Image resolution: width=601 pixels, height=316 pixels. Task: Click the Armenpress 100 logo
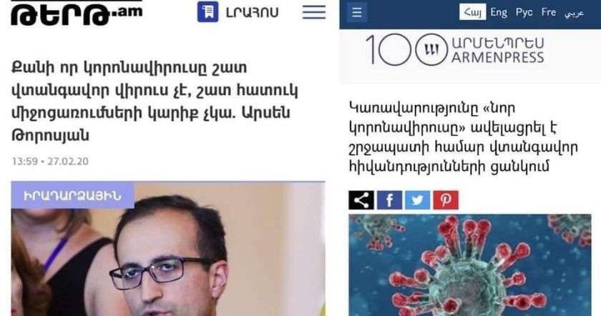[455, 50]
